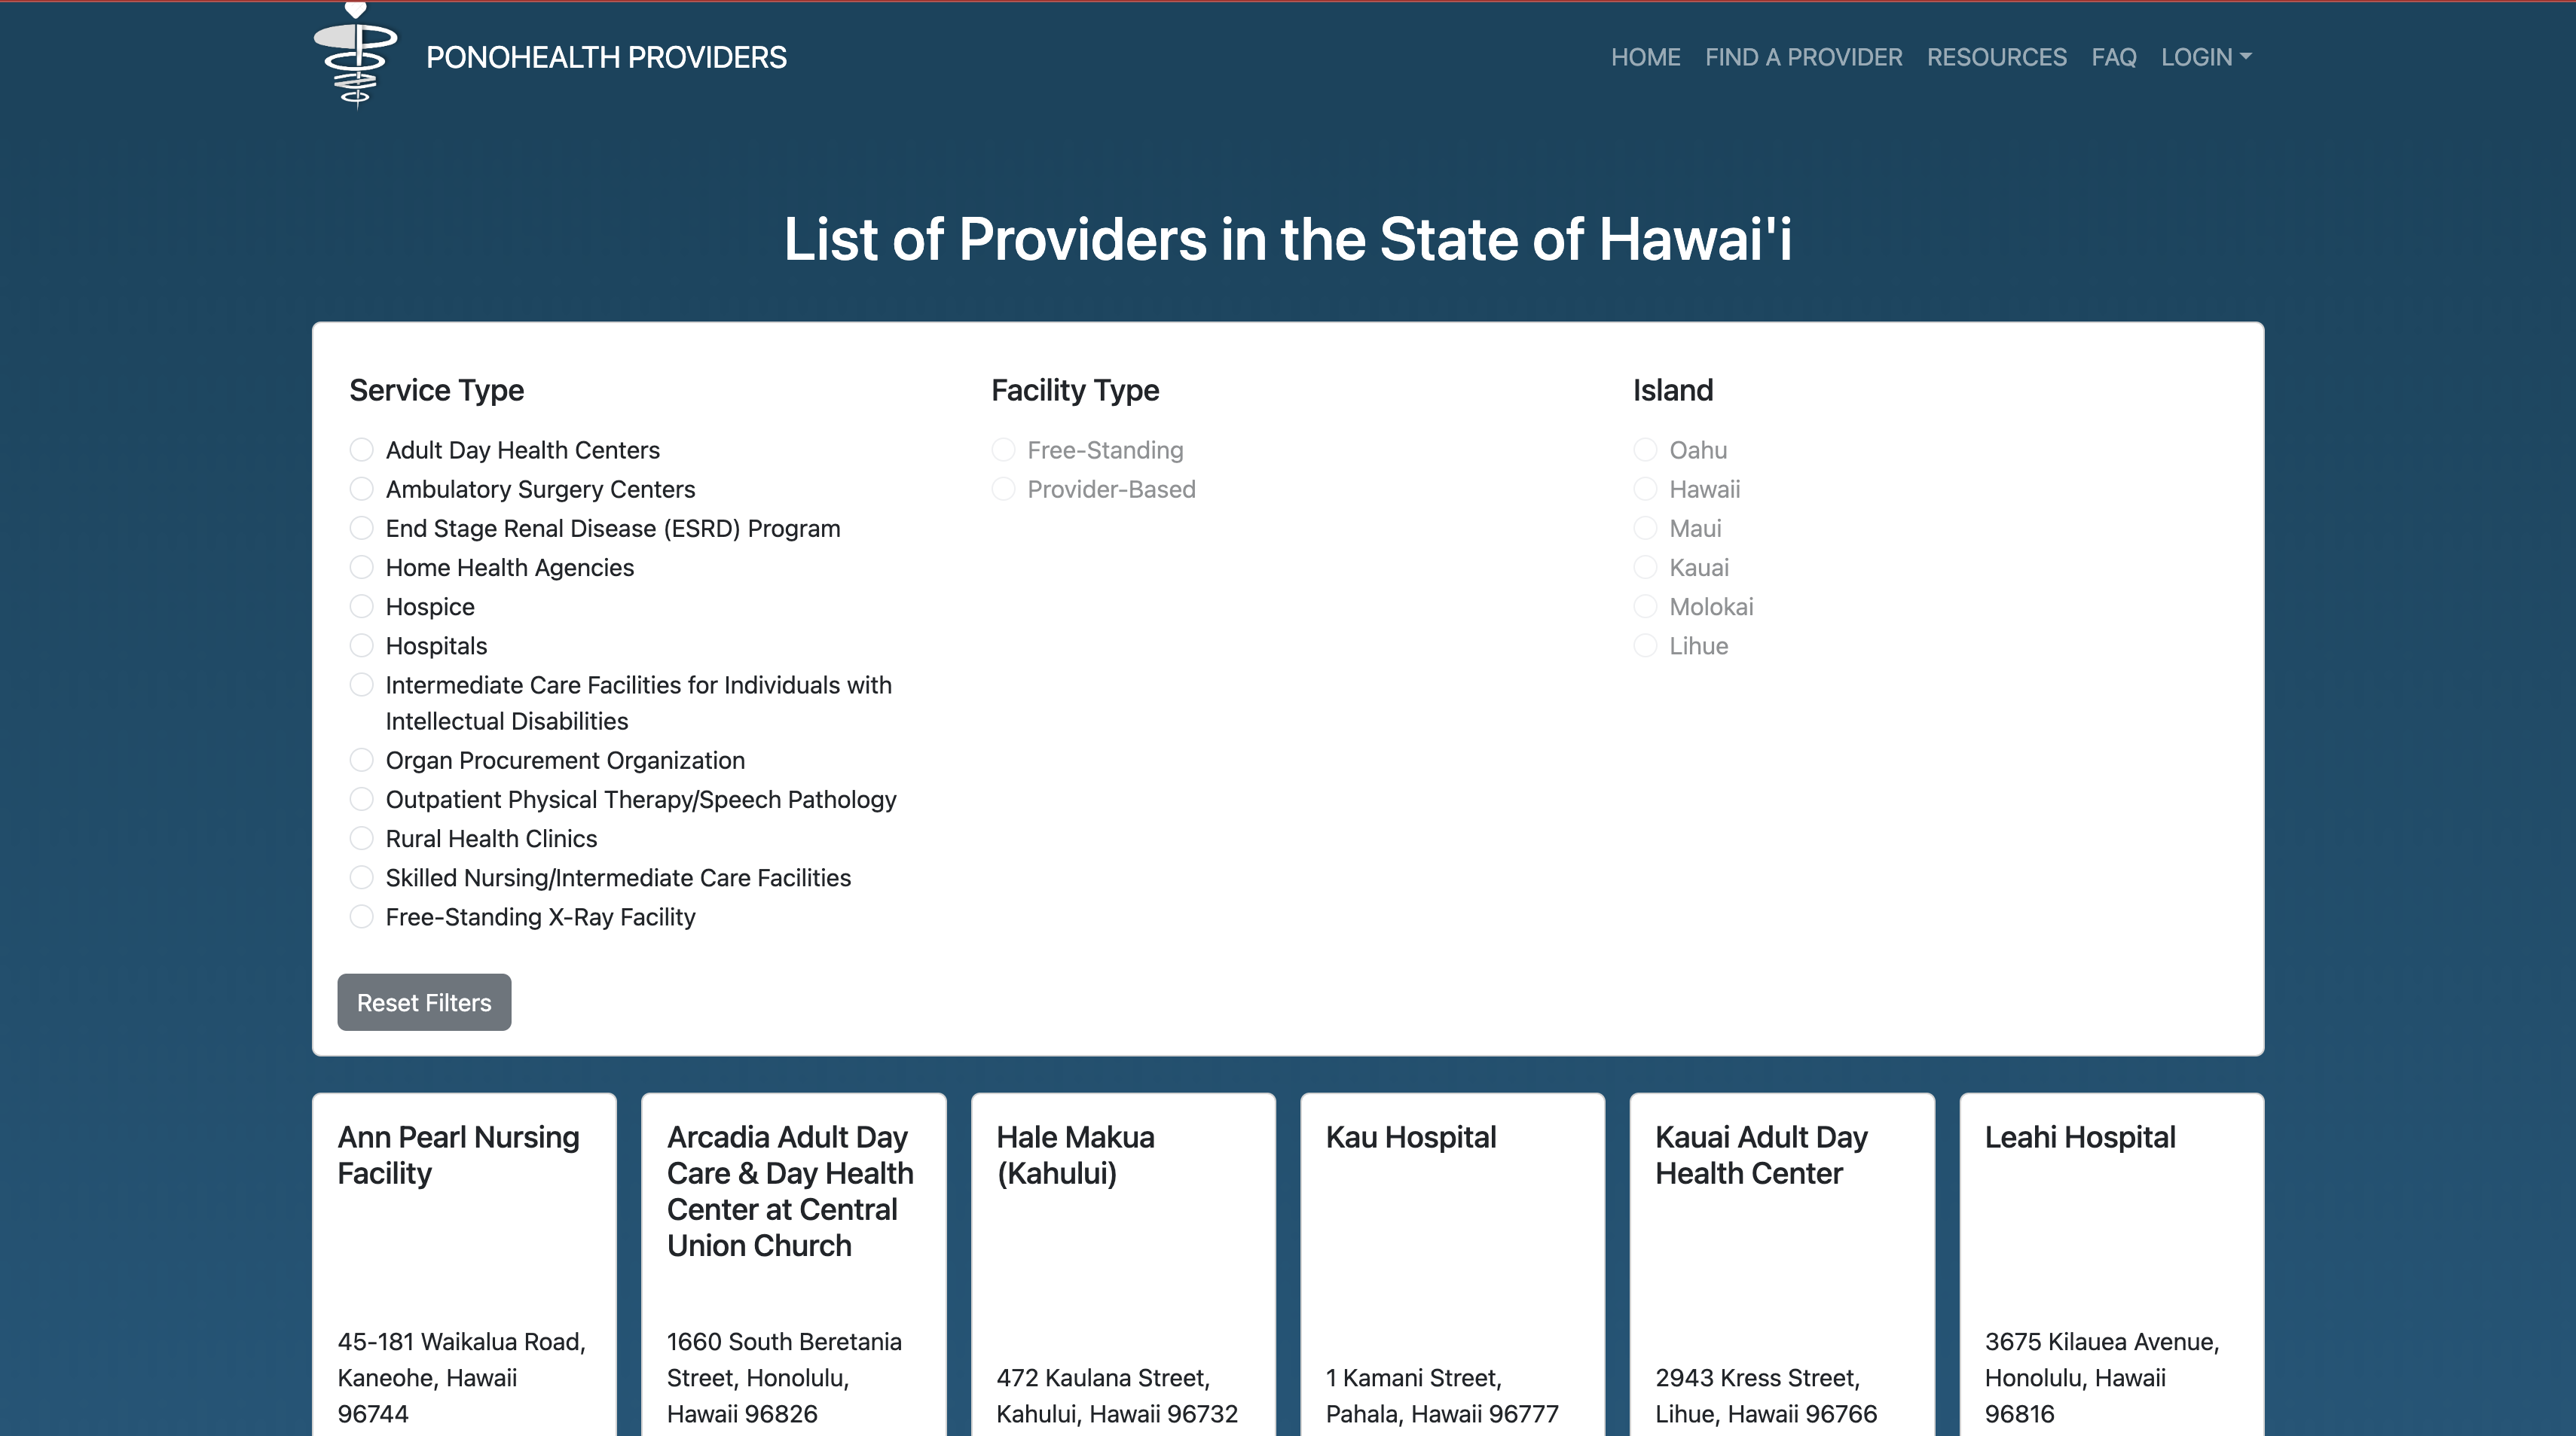The image size is (2576, 1436).
Task: Choose Intermediate Care Facilities for Intellectual Disabilities
Action: [361, 684]
